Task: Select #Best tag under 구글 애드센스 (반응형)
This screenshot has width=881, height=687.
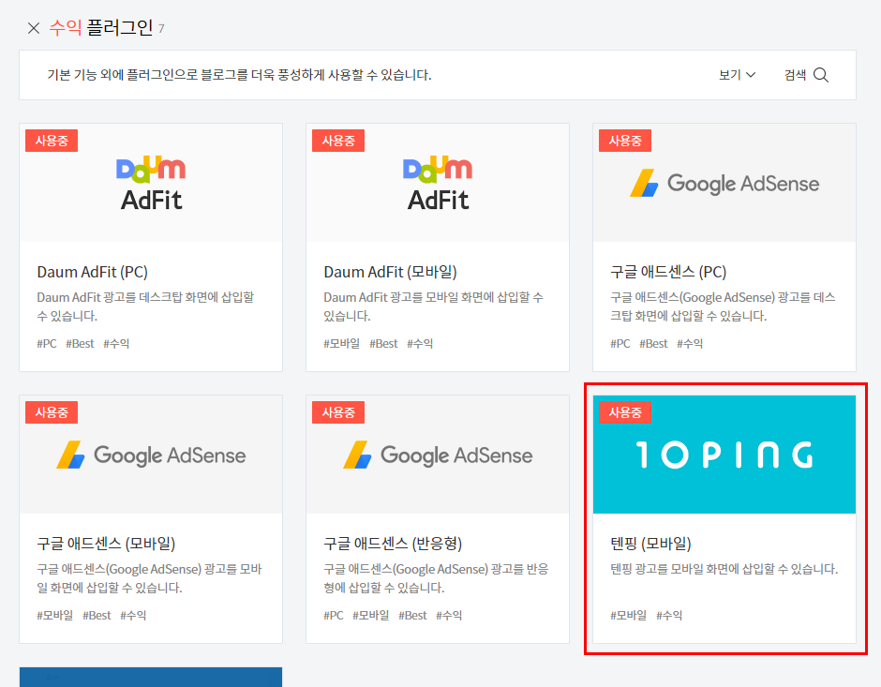Action: (412, 616)
